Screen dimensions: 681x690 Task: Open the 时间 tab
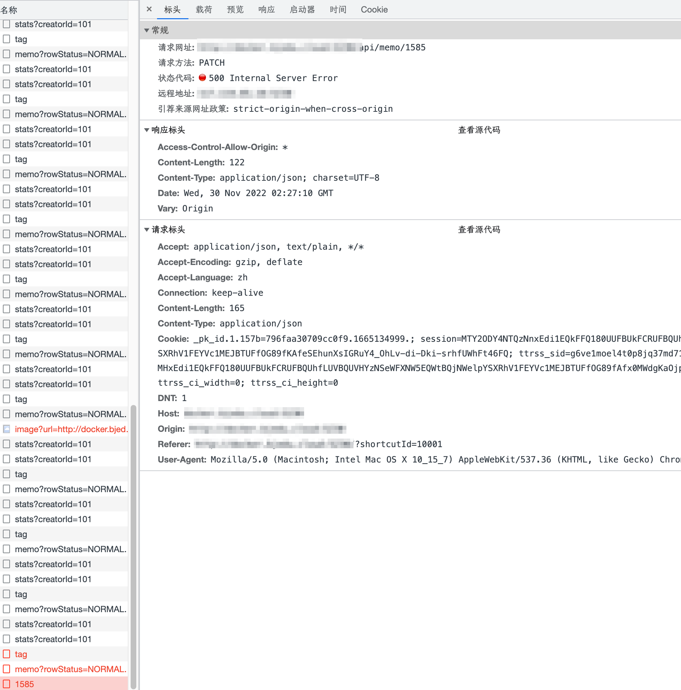[x=338, y=10]
